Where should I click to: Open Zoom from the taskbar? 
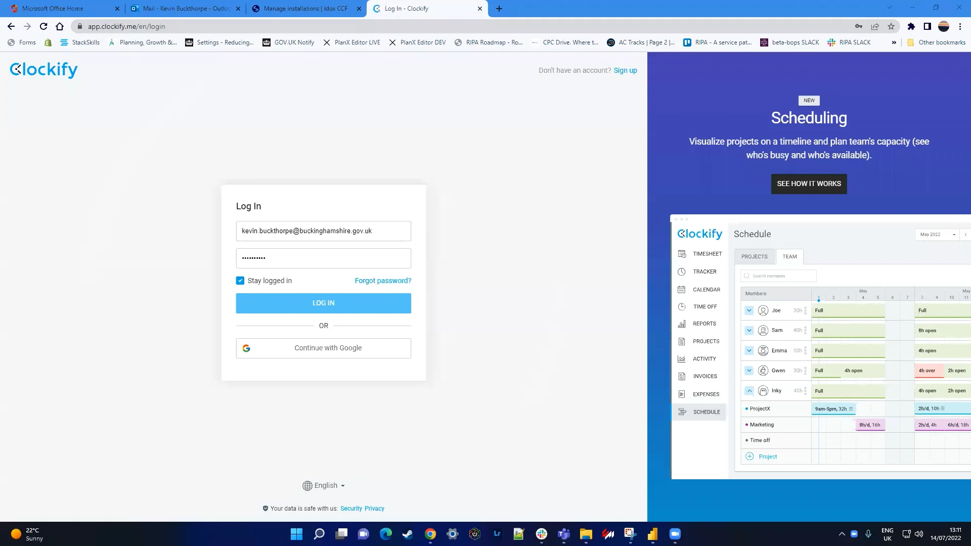[675, 534]
